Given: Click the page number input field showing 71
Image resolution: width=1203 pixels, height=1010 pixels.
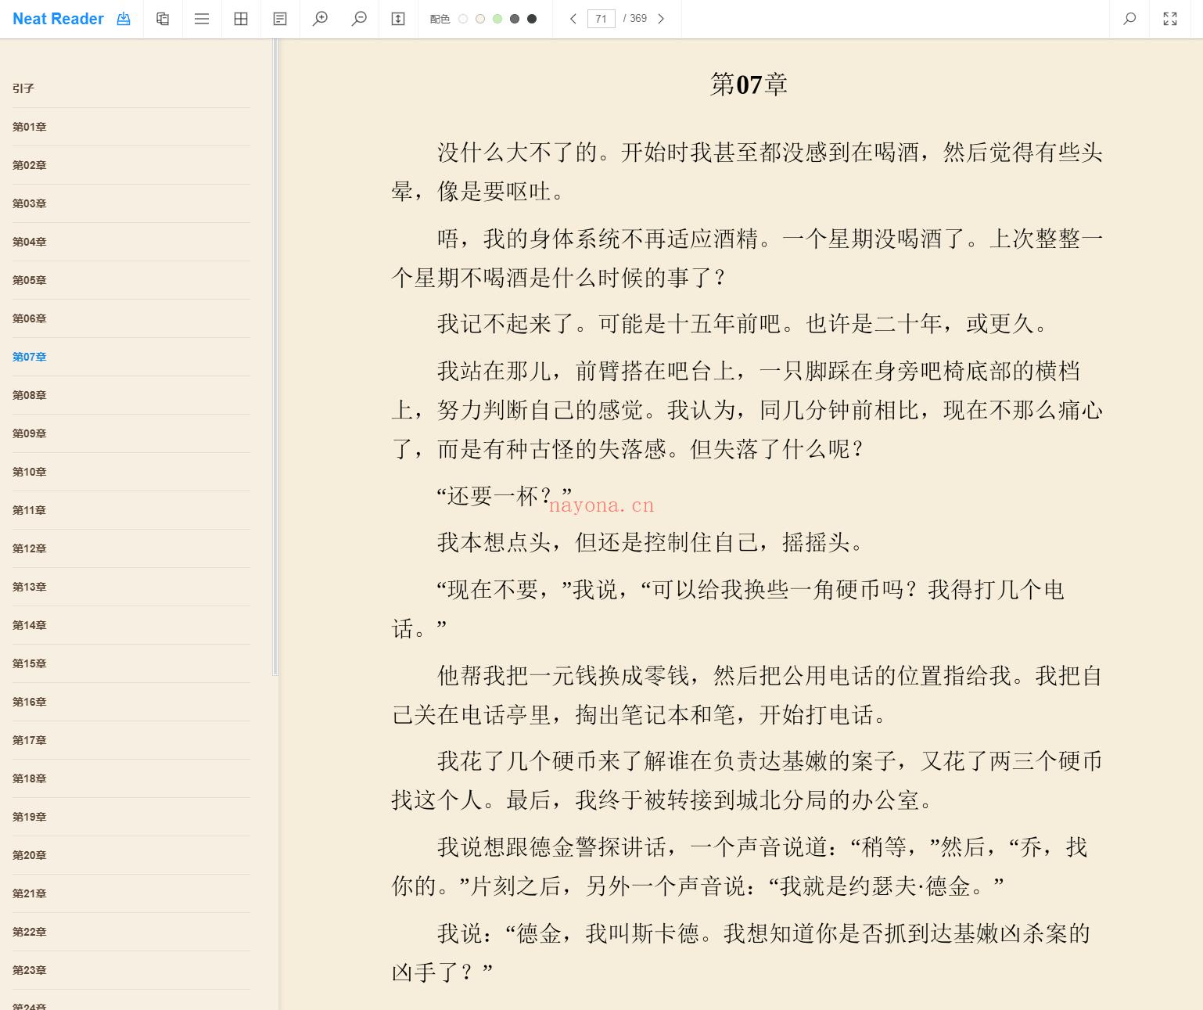Looking at the screenshot, I should point(601,19).
